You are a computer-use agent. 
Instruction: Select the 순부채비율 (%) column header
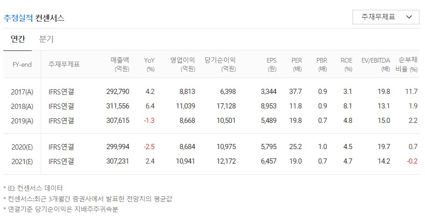(407, 64)
